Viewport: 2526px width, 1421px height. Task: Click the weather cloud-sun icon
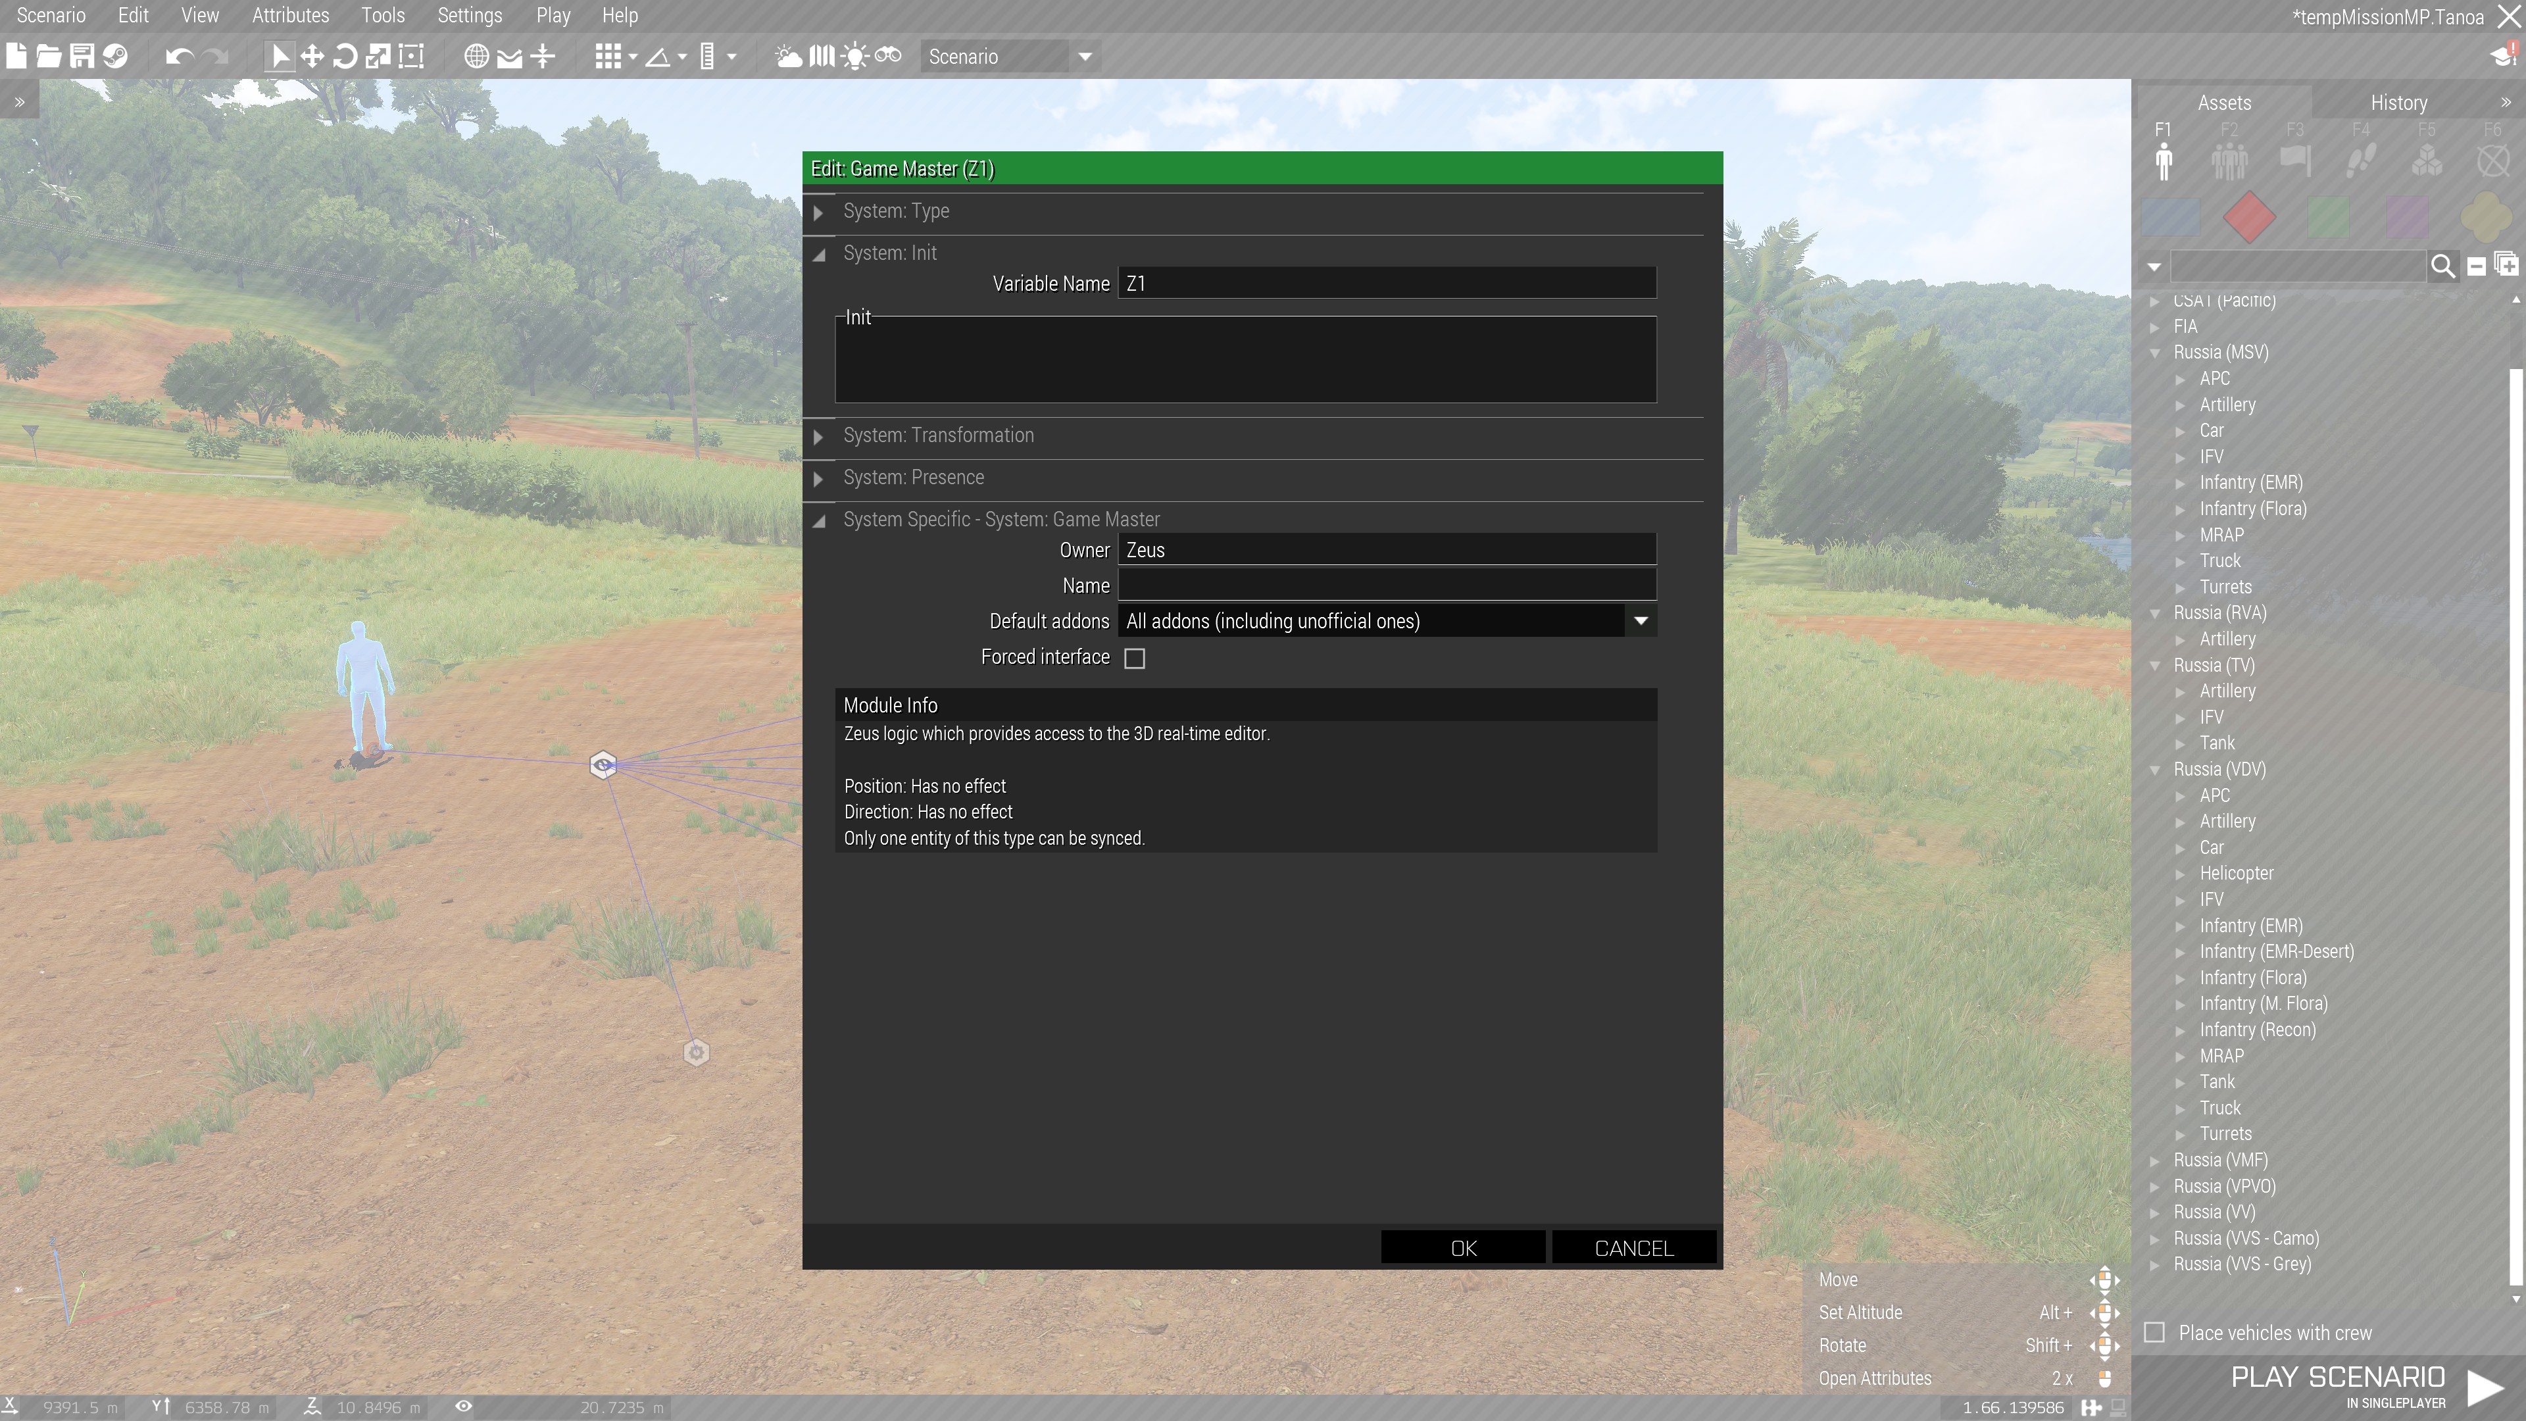[x=789, y=56]
